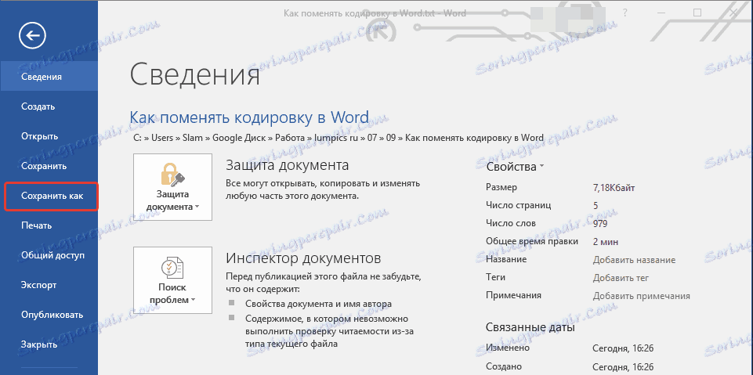This screenshot has width=753, height=375.
Task: Click Добавить название field
Action: [x=634, y=260]
